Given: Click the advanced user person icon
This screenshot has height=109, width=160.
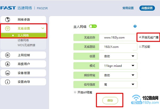Looking at the screenshot, I should pyautogui.click(x=8, y=64).
